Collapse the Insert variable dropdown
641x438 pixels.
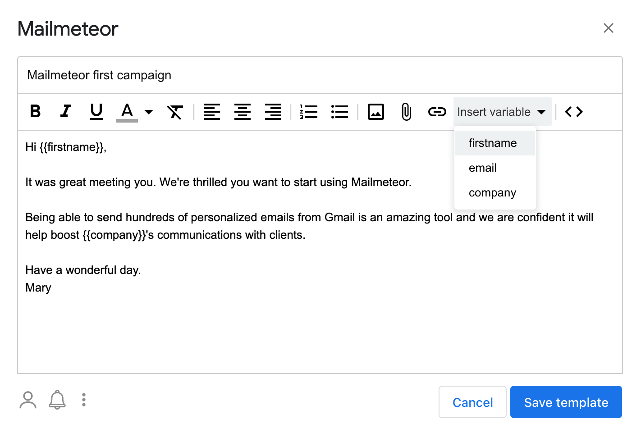[503, 112]
